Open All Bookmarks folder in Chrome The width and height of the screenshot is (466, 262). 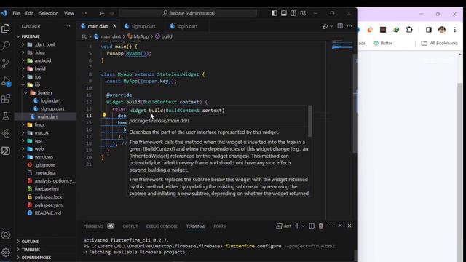coord(439,44)
